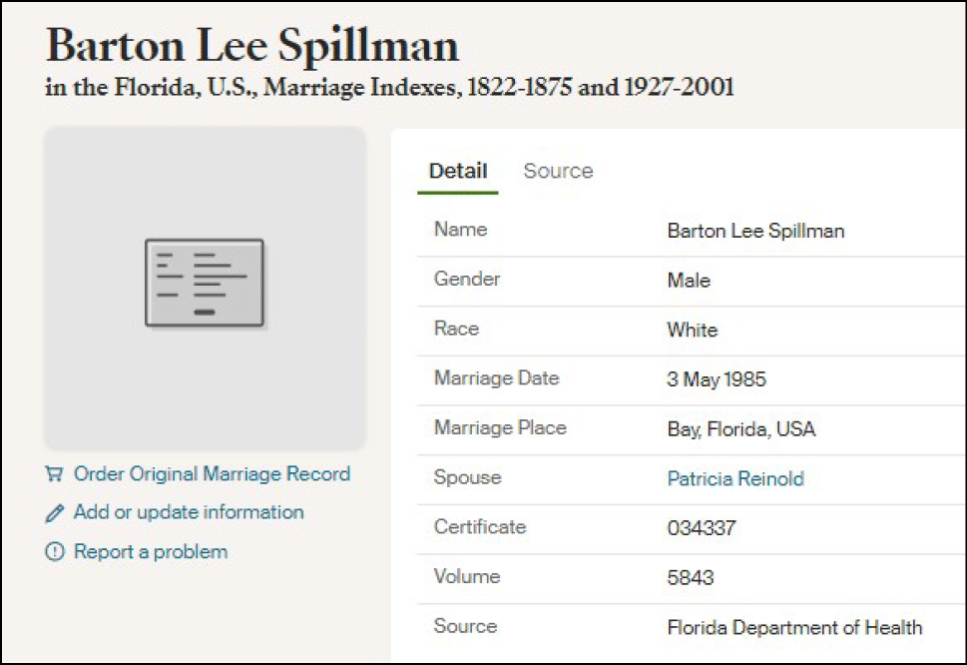Viewport: 967px width, 665px height.
Task: Click the Name value Barton Lee Spillman
Action: 755,231
